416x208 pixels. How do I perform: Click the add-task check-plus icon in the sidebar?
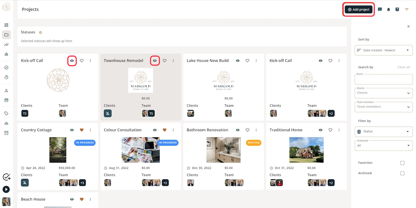point(7,177)
